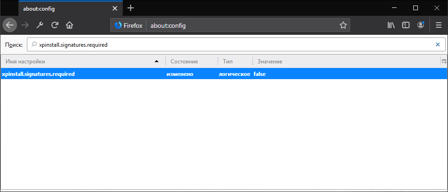Open the Firefox account icon

point(421,25)
